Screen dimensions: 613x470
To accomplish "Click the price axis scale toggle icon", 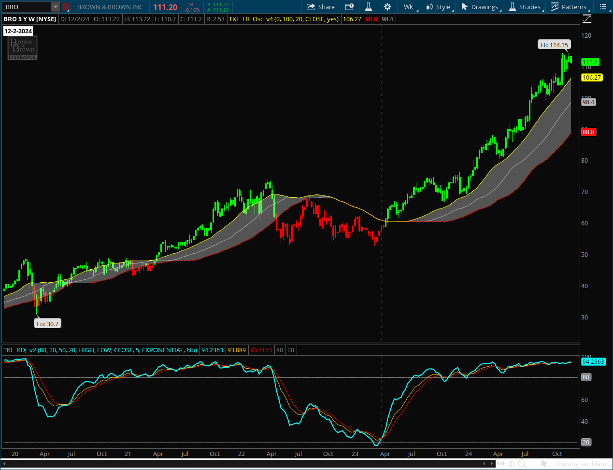I will (586, 19).
